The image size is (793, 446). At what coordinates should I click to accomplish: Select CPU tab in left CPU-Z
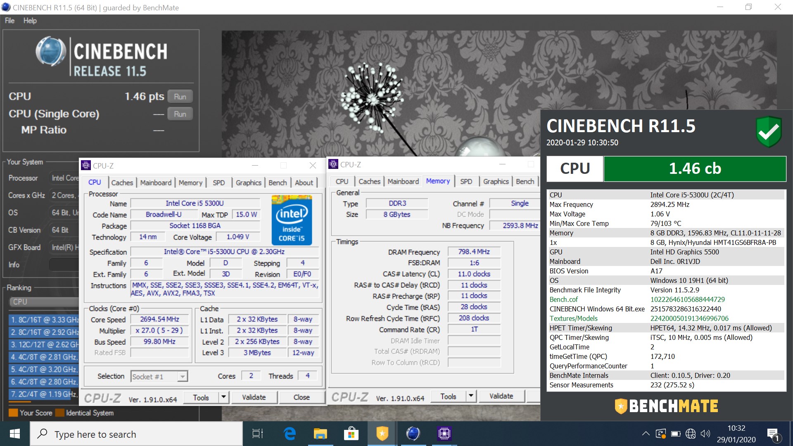95,182
